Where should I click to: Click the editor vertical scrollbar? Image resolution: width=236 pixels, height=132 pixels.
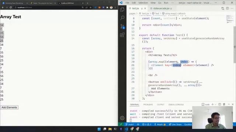pos(235,44)
